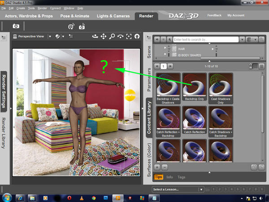
Task: Open the Connect menu
Action: click(x=55, y=8)
